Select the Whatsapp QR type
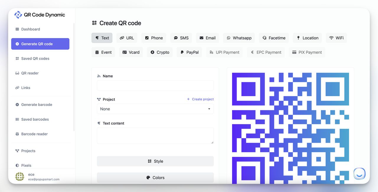378x192 pixels. [239, 38]
